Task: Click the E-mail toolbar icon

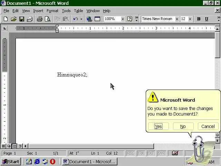Action: [x=30, y=19]
